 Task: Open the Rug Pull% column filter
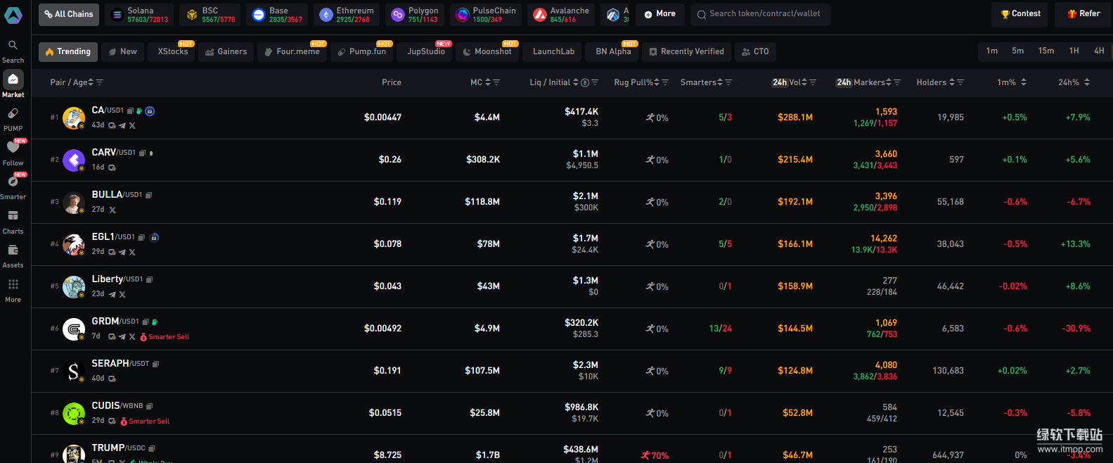pyautogui.click(x=665, y=82)
